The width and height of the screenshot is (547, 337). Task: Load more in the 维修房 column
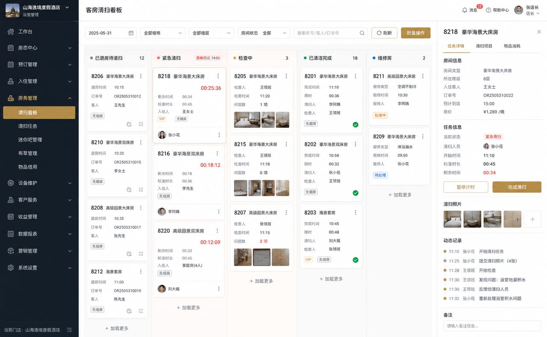click(400, 195)
